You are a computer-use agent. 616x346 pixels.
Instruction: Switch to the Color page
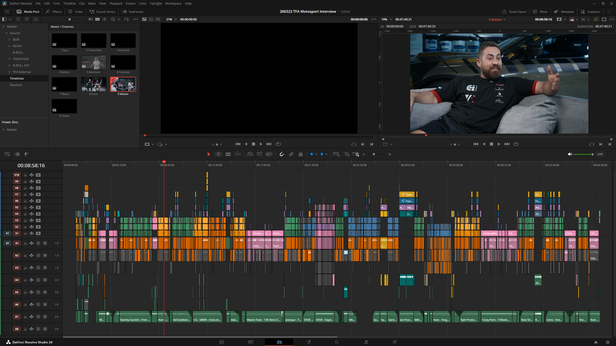[336, 342]
